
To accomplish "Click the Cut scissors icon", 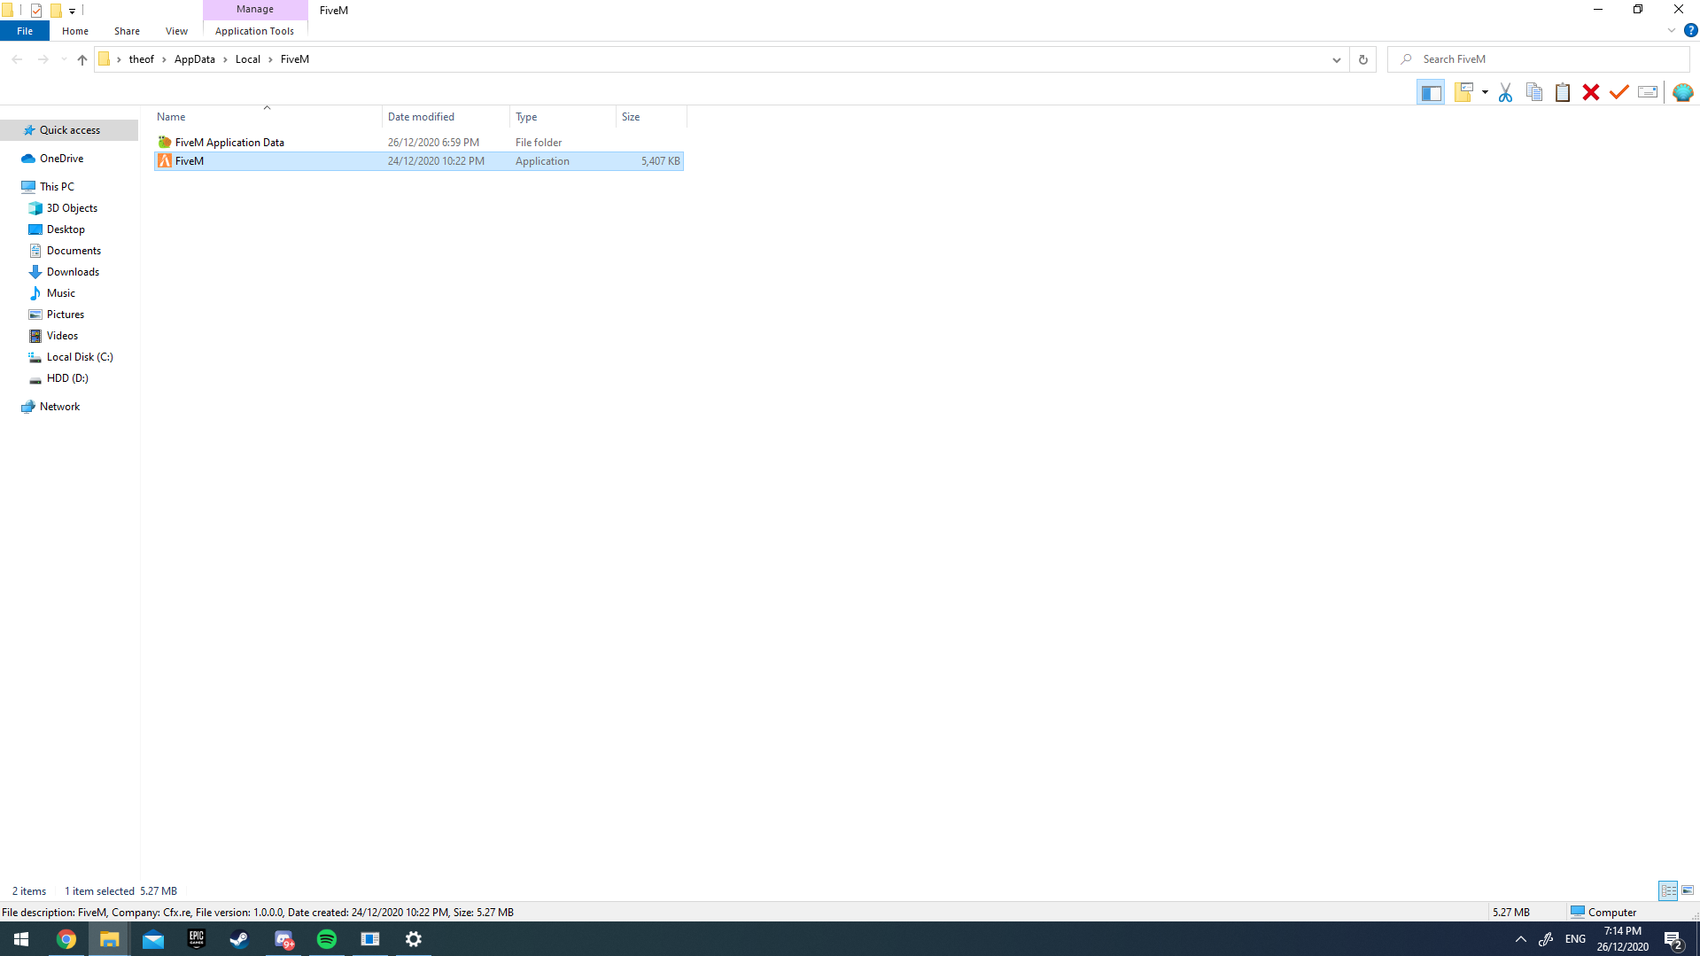I will 1505,92.
